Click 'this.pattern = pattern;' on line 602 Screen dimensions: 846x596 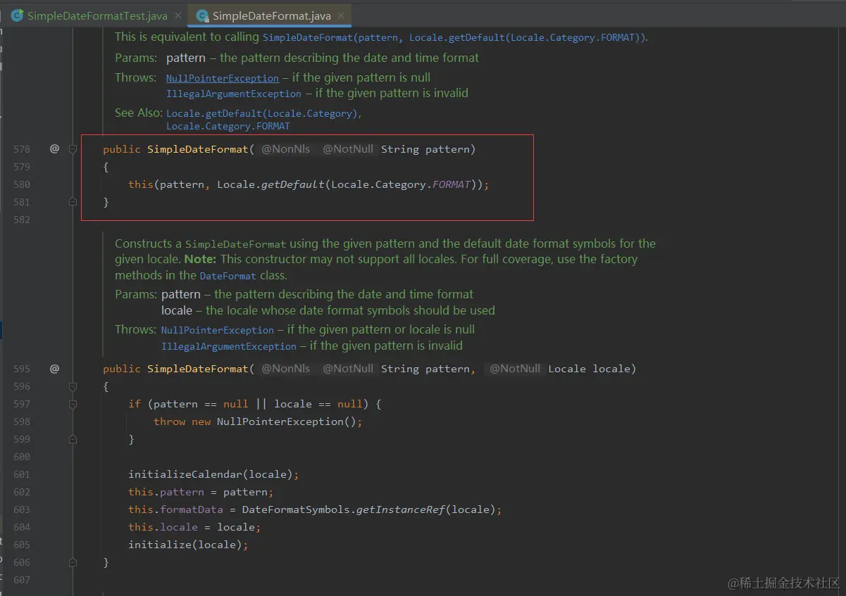tap(201, 492)
